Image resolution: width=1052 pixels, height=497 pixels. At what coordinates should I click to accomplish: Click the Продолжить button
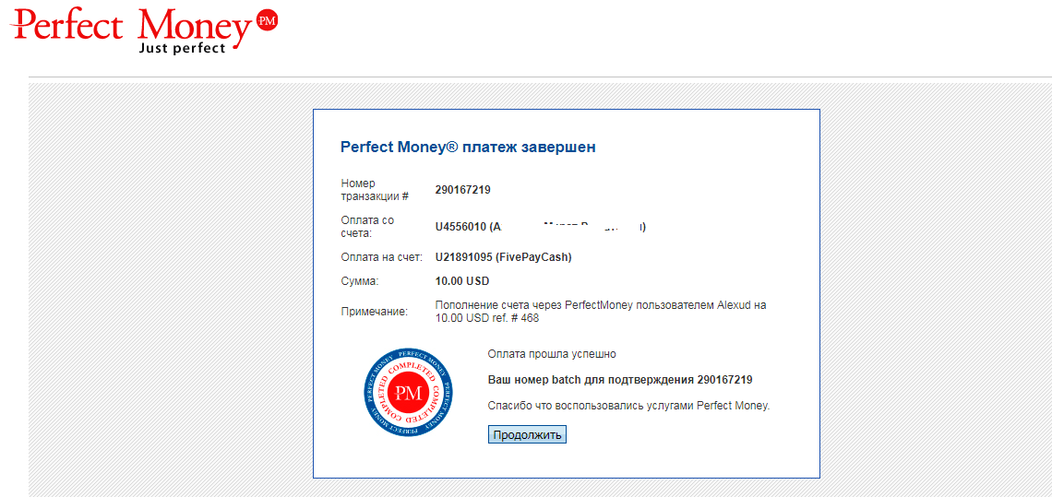click(x=527, y=434)
